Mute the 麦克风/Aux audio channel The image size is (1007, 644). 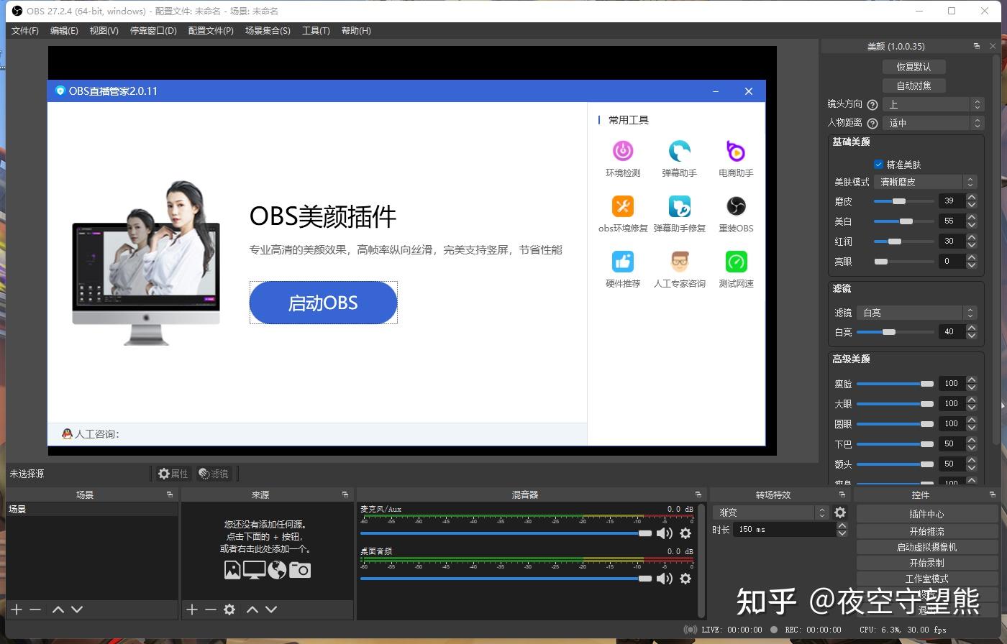pyautogui.click(x=665, y=533)
